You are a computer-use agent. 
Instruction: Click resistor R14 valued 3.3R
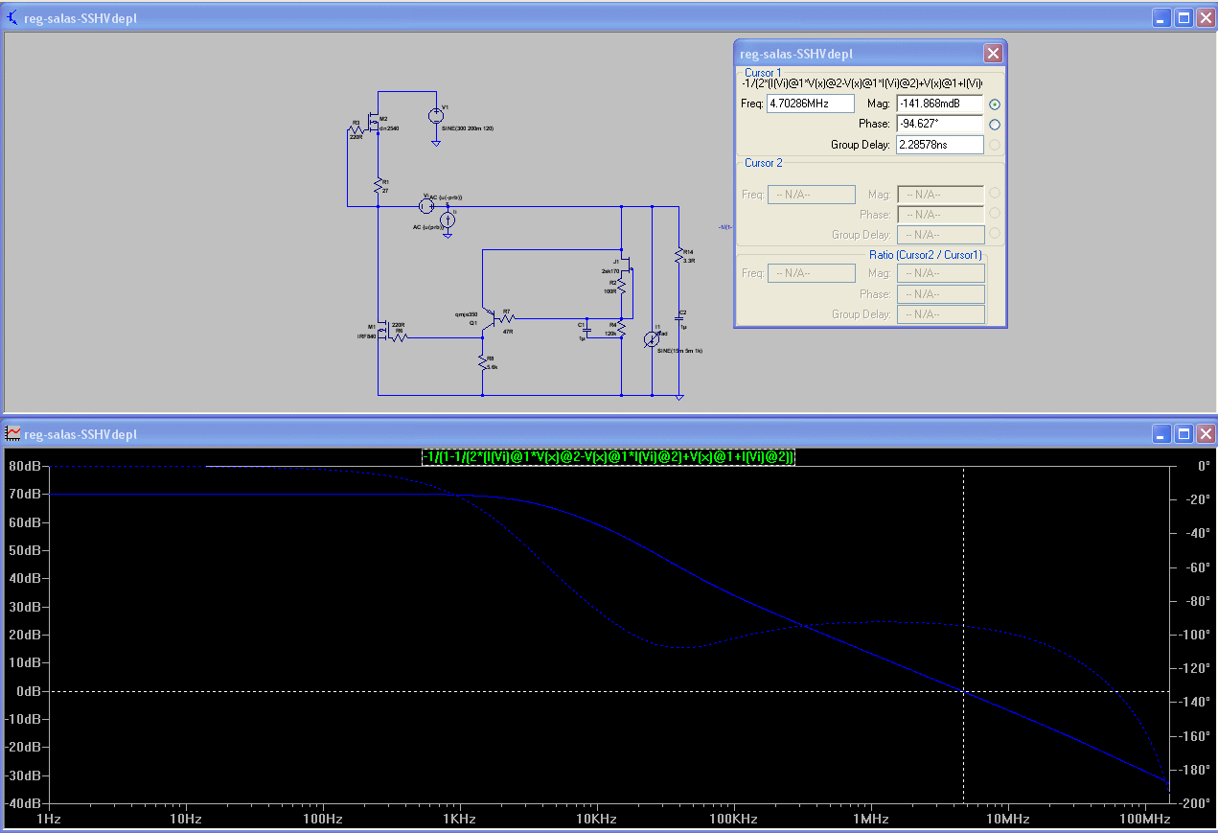coord(678,256)
